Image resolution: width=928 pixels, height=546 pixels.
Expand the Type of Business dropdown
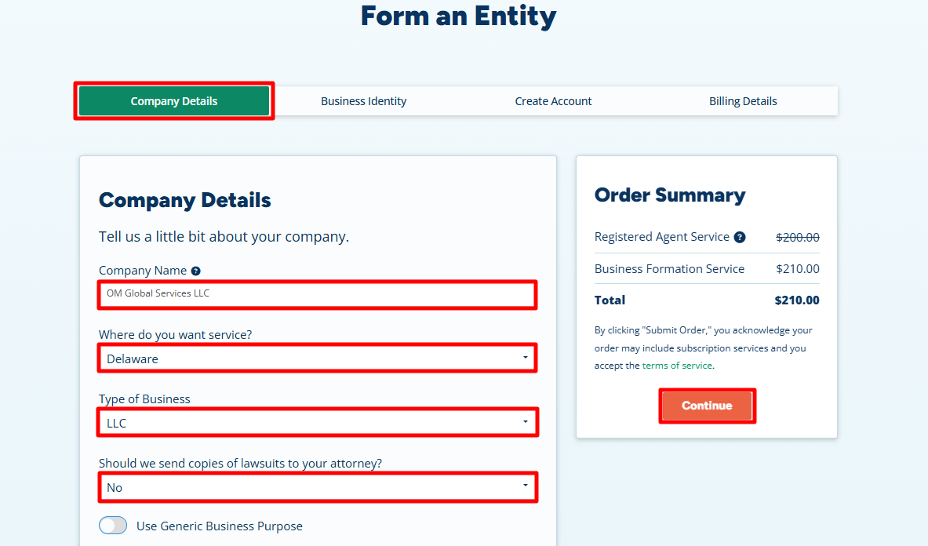318,423
